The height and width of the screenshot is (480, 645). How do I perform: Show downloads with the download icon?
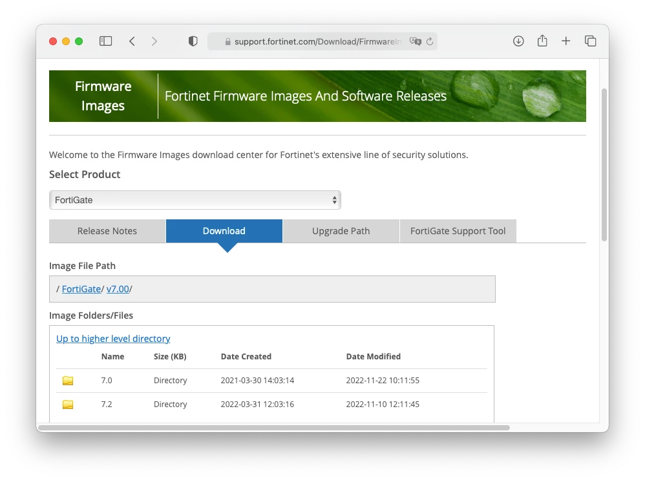click(518, 41)
